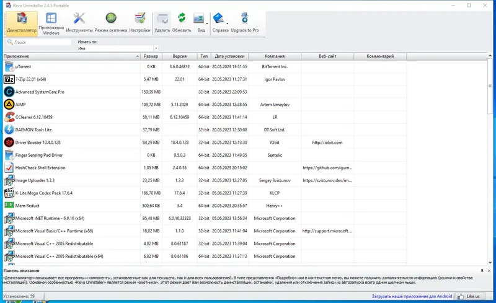Select Microsoft Visual C++ 2005 Redistributable 32-bit icon
The image size is (496, 303).
pyautogui.click(x=9, y=244)
